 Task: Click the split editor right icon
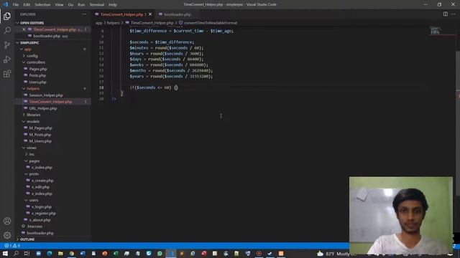(446, 14)
